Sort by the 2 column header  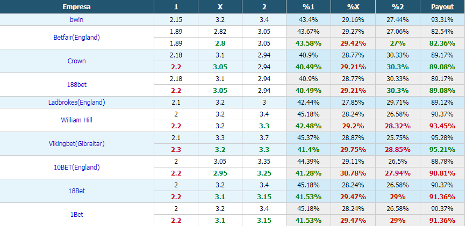[x=264, y=7]
